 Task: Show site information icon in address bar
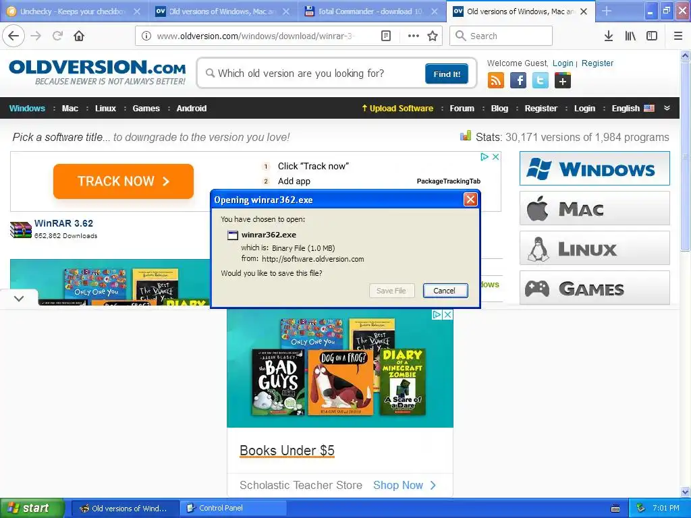(x=146, y=36)
